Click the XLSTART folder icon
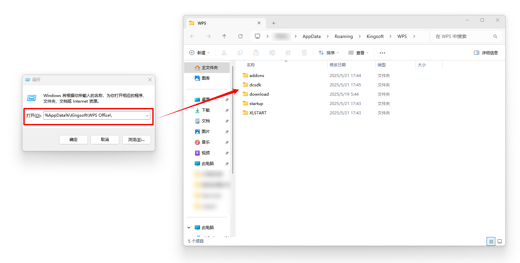520x263 pixels. tap(245, 113)
